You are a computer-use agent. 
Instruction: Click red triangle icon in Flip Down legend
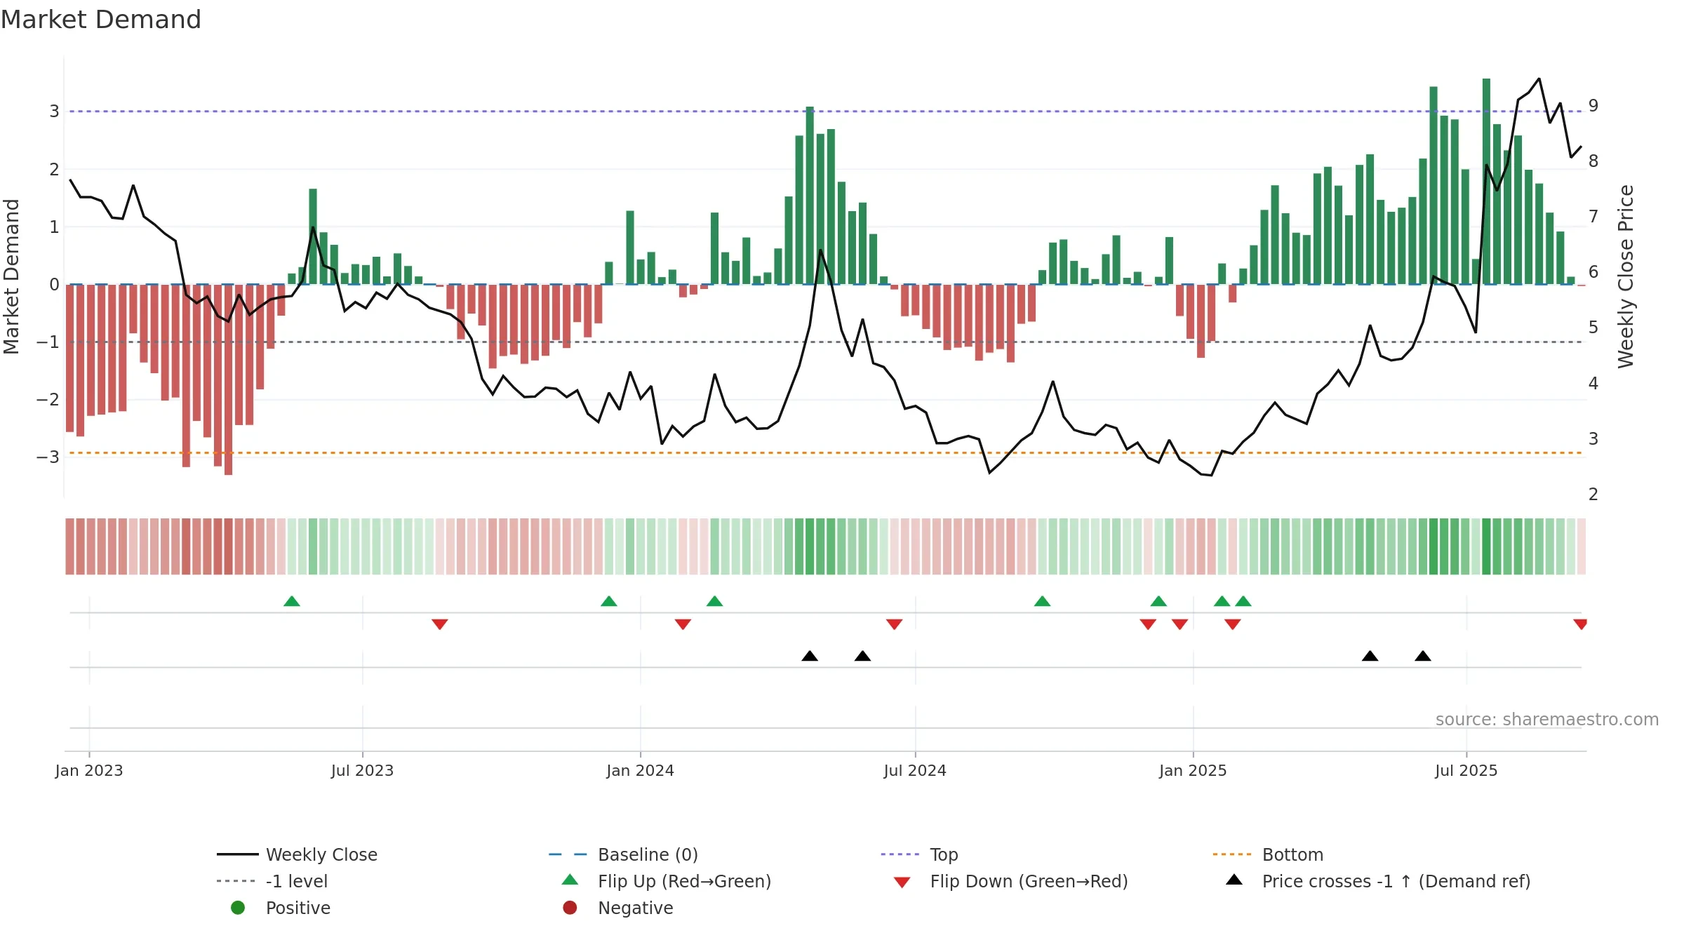tap(902, 882)
